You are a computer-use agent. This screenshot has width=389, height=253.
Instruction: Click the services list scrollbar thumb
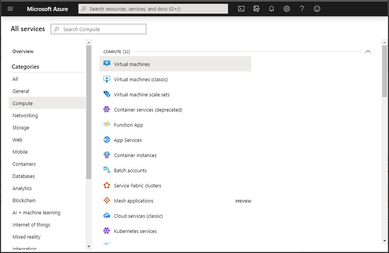click(384, 71)
